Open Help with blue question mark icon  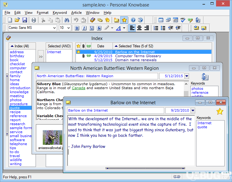point(133,20)
